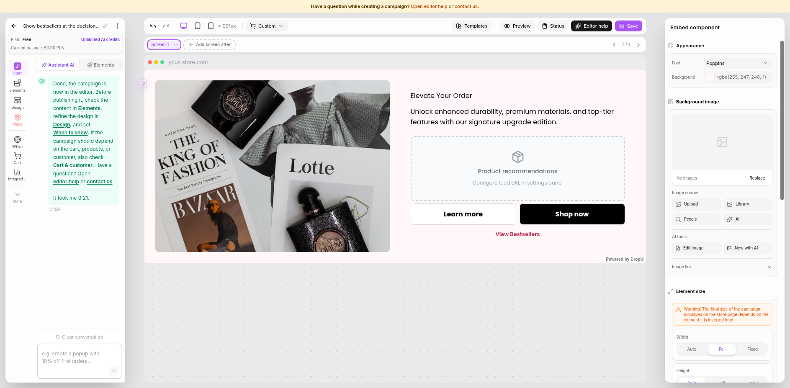Click the Shop now button
Viewport: 790px width, 388px height.
click(572, 214)
